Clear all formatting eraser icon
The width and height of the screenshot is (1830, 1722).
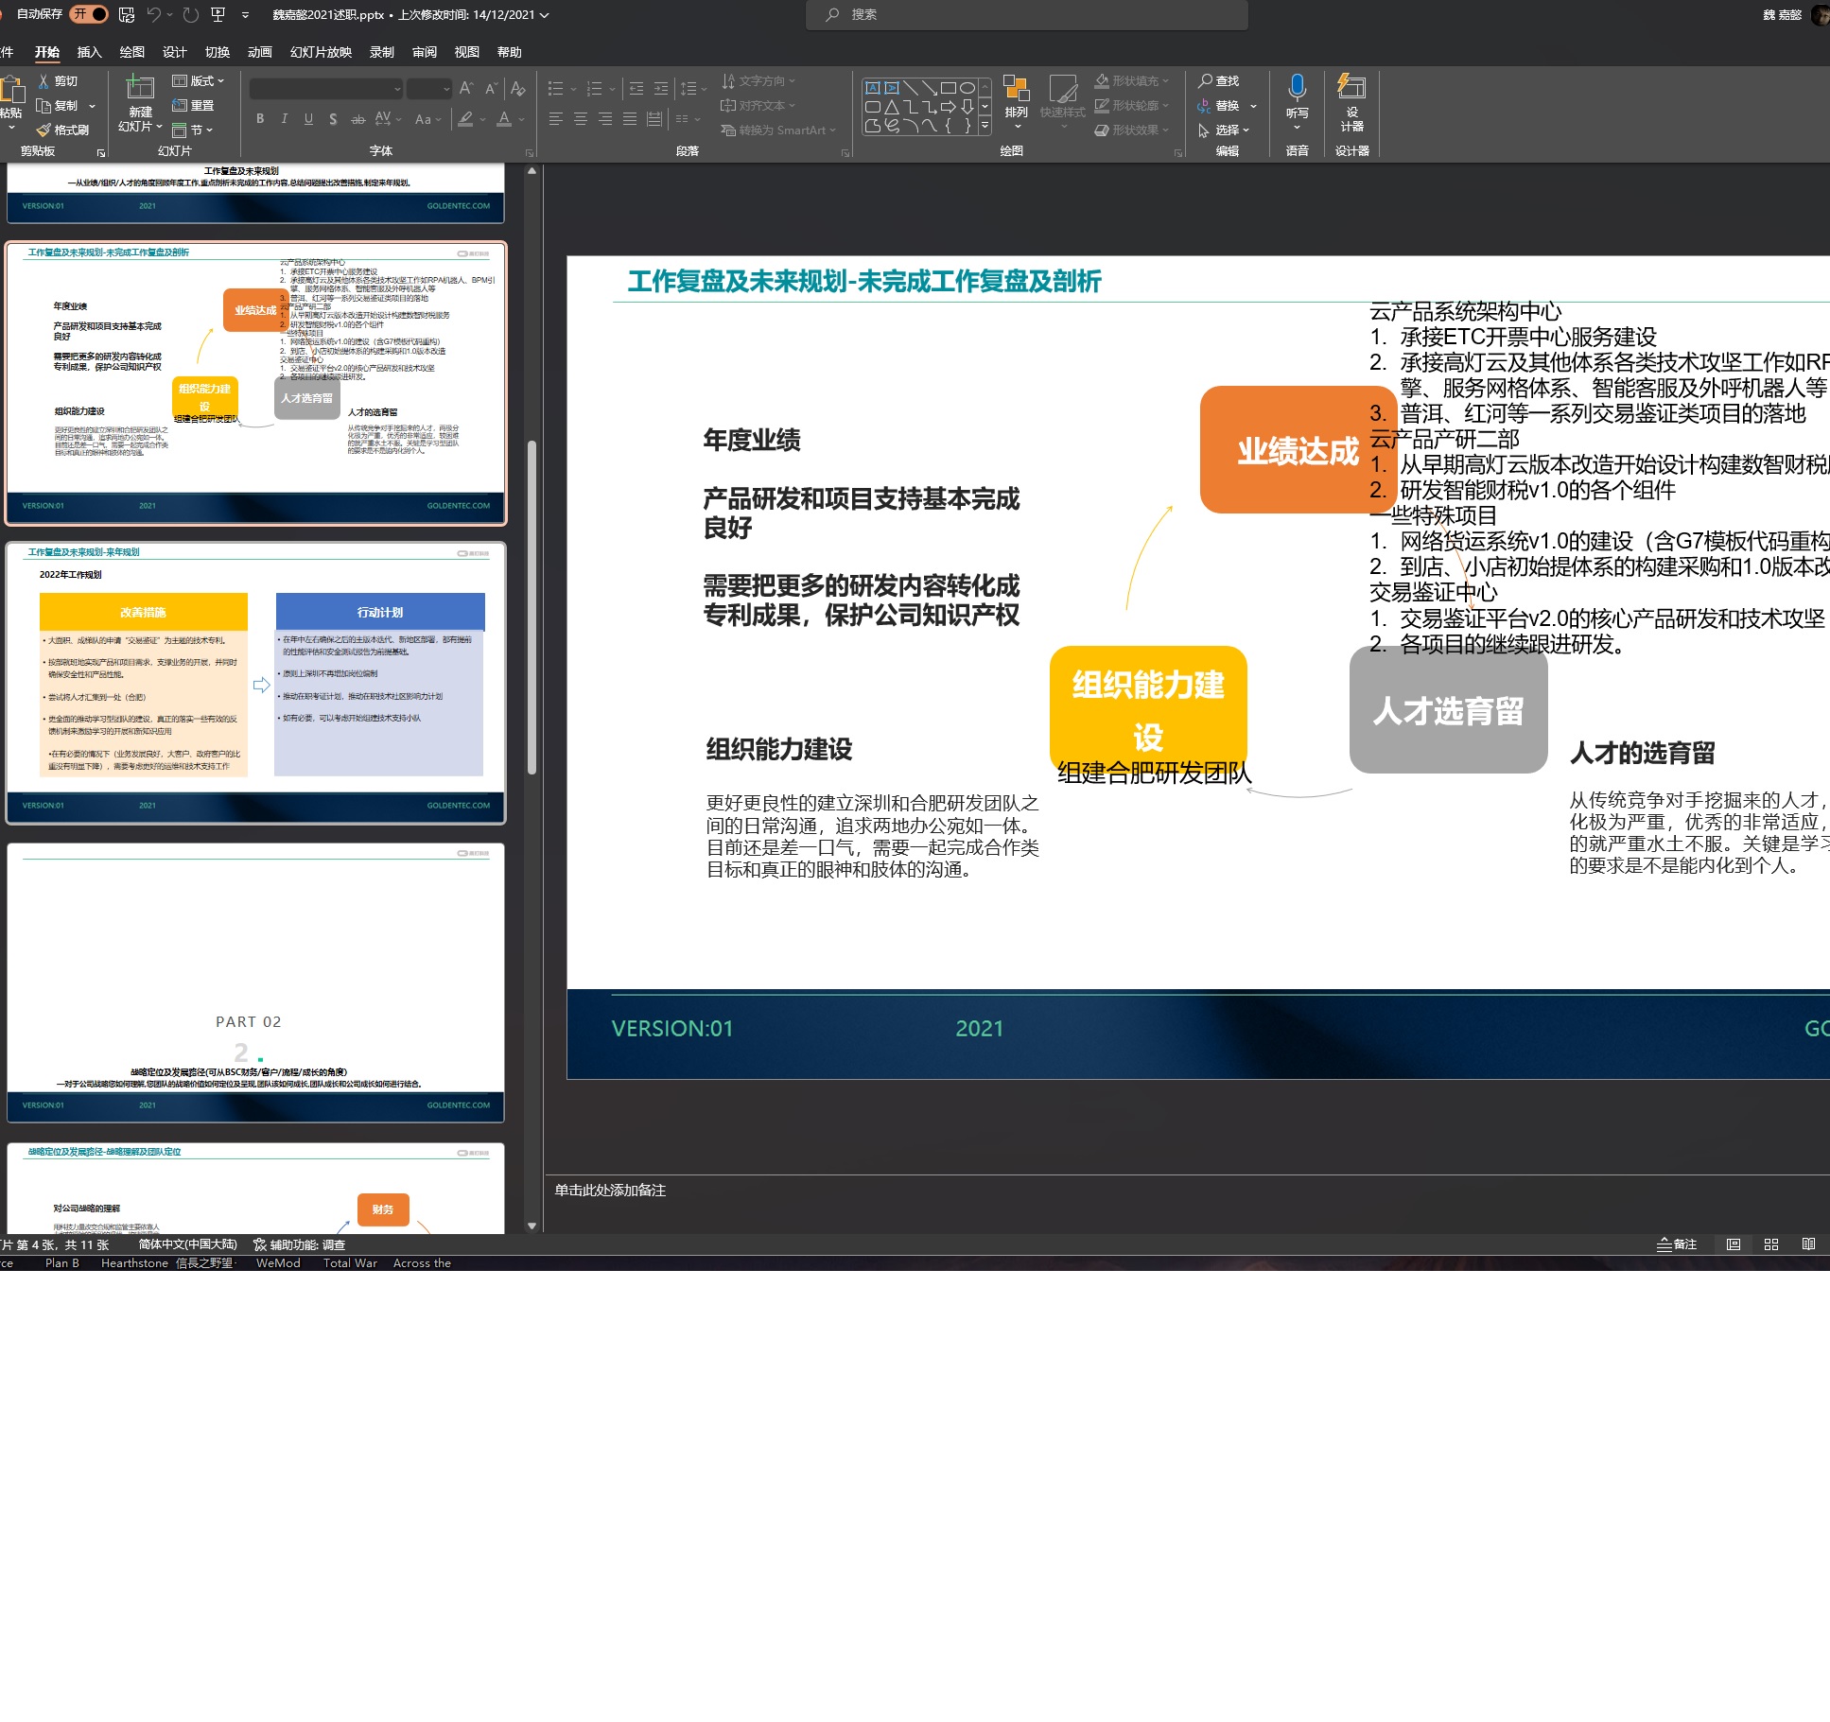click(517, 89)
